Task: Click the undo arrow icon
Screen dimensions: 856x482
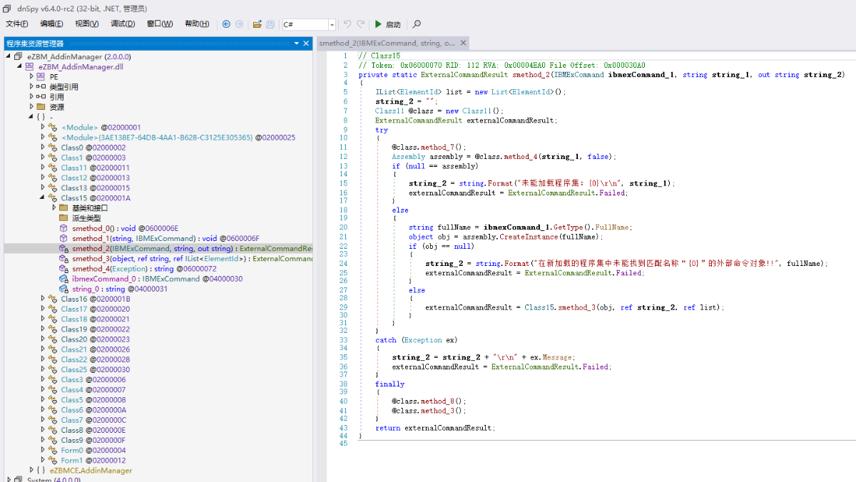Action: point(347,24)
